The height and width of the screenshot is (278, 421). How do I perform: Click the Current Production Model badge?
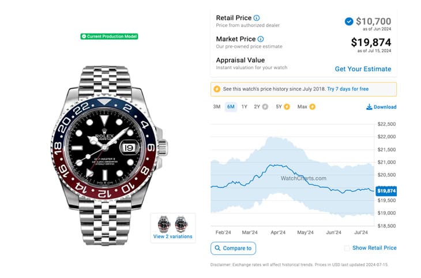click(x=110, y=36)
